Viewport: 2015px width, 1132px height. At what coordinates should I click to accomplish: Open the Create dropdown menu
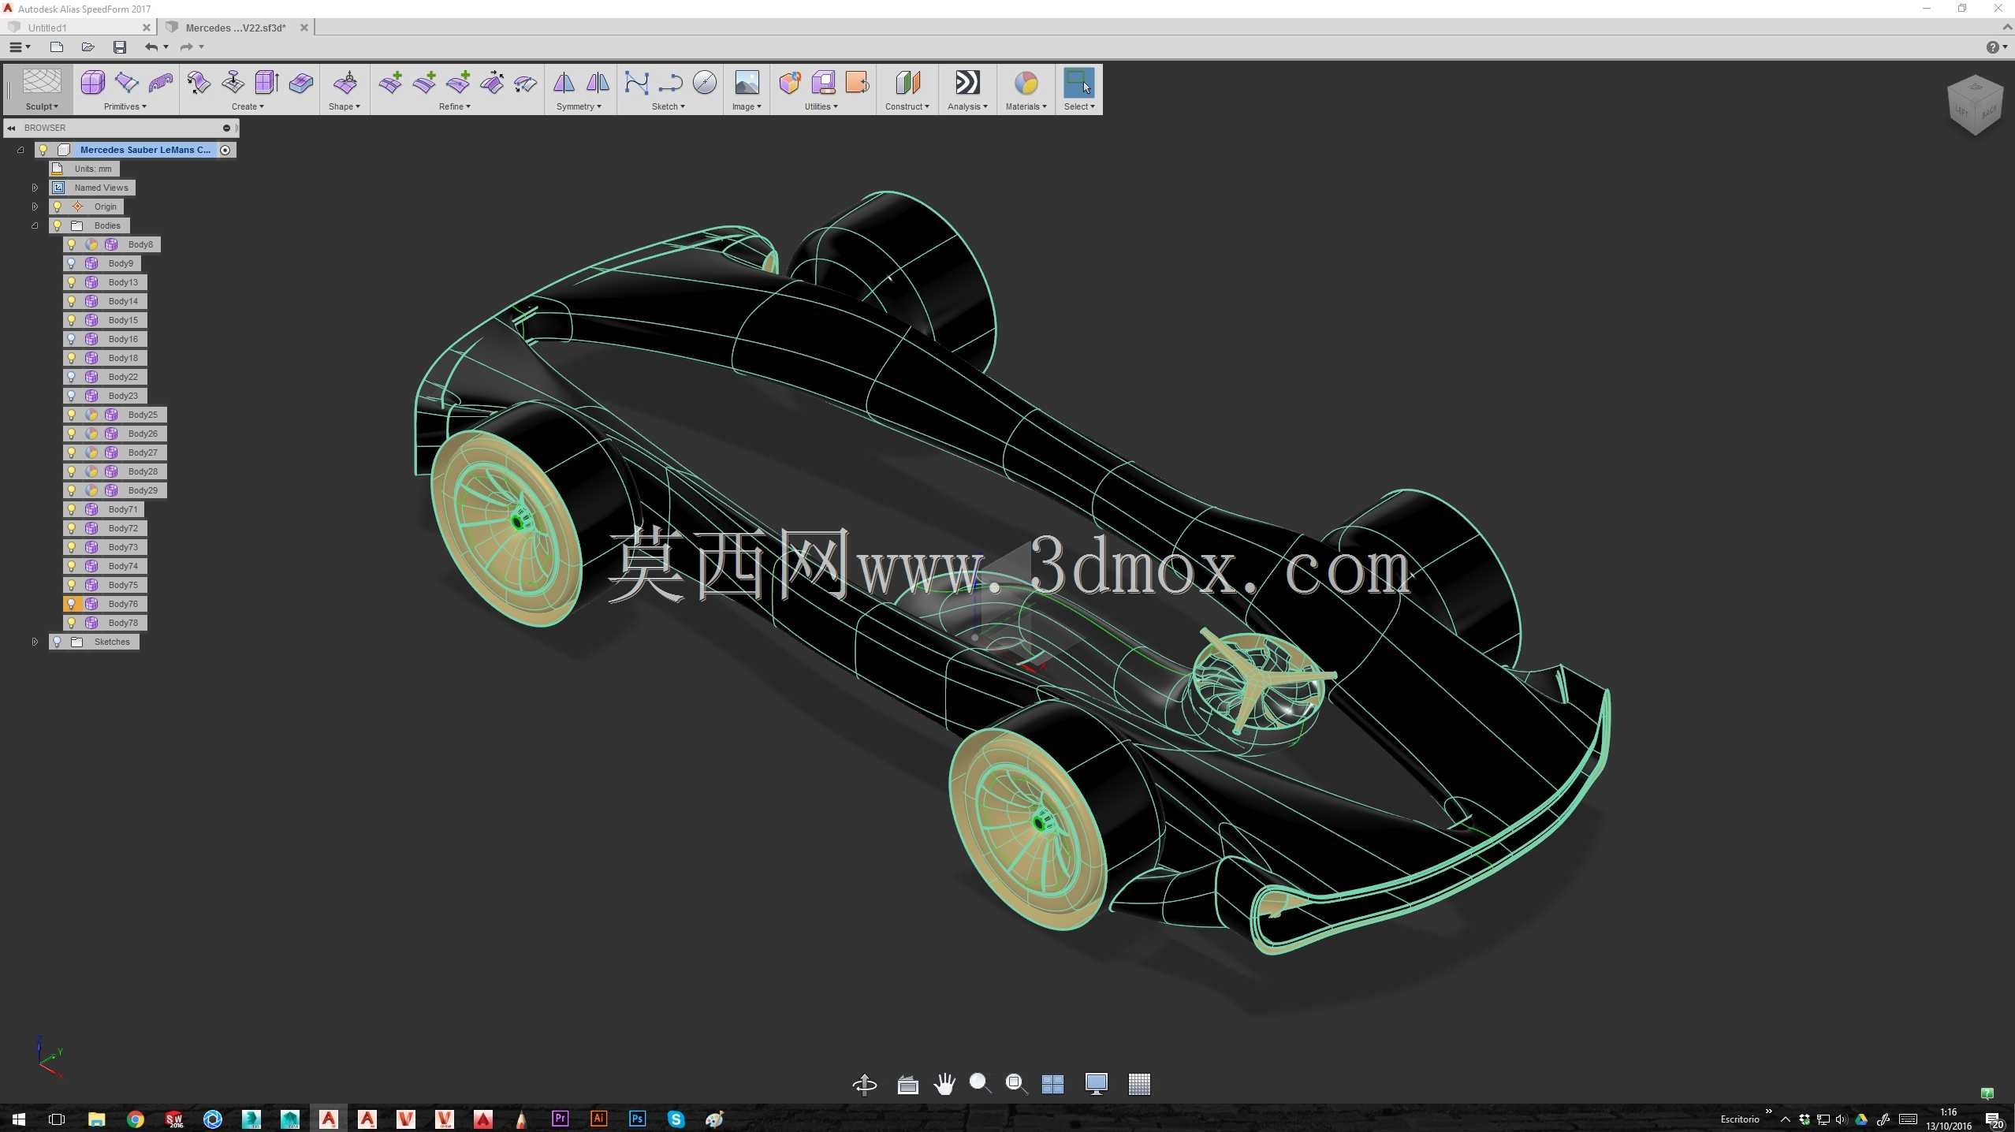point(248,106)
